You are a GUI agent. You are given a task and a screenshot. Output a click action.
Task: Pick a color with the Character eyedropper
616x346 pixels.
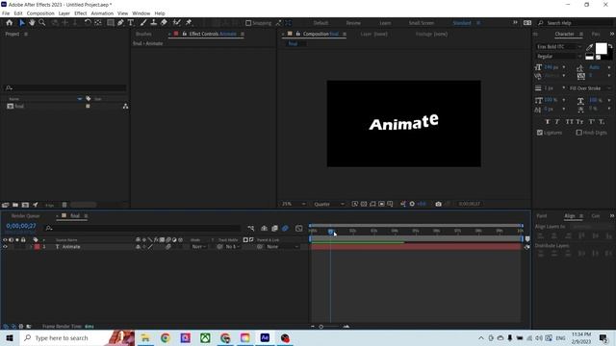click(x=590, y=47)
